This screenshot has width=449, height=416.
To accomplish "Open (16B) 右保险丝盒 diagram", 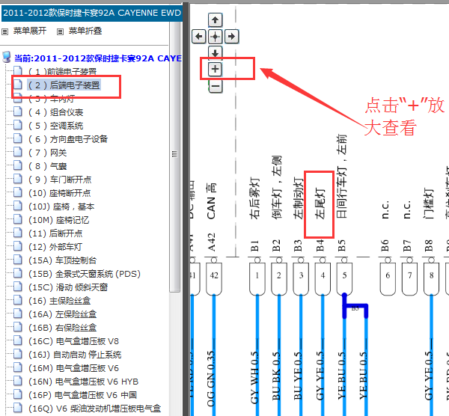I will 62,328.
